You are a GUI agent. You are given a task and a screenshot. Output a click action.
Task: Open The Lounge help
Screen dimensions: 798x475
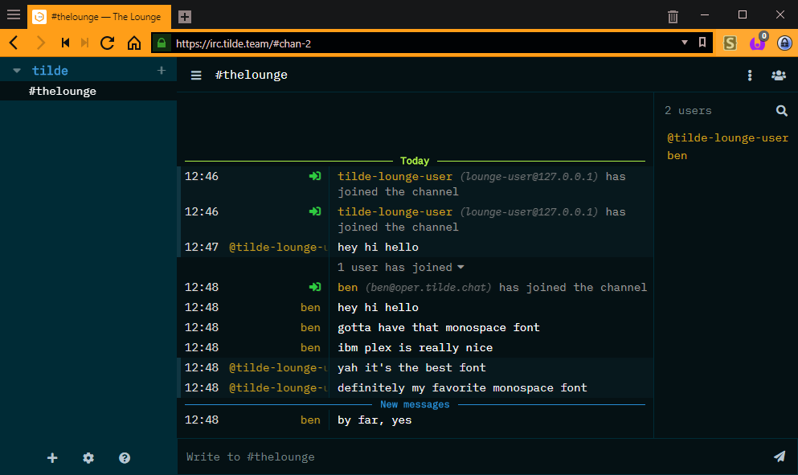pyautogui.click(x=125, y=457)
